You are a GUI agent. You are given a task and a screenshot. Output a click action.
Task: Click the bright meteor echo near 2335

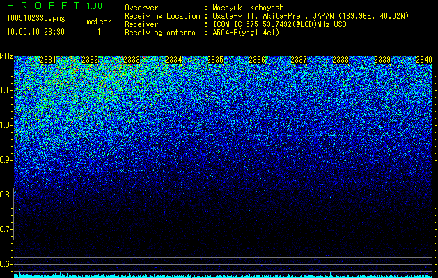[x=205, y=212]
